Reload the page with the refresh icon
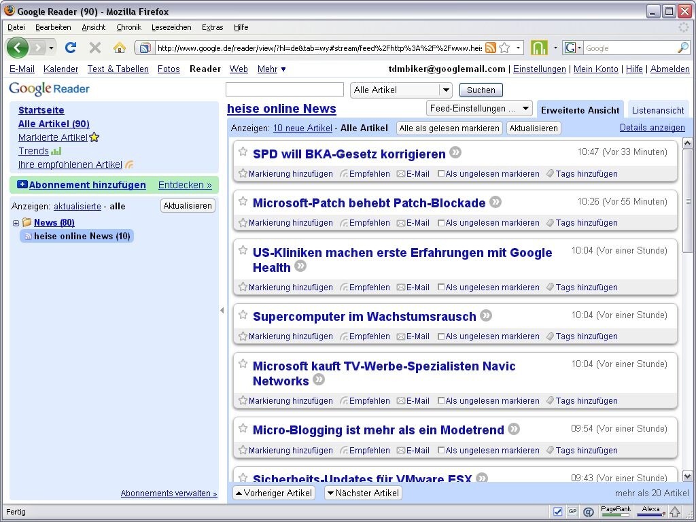 (71, 48)
